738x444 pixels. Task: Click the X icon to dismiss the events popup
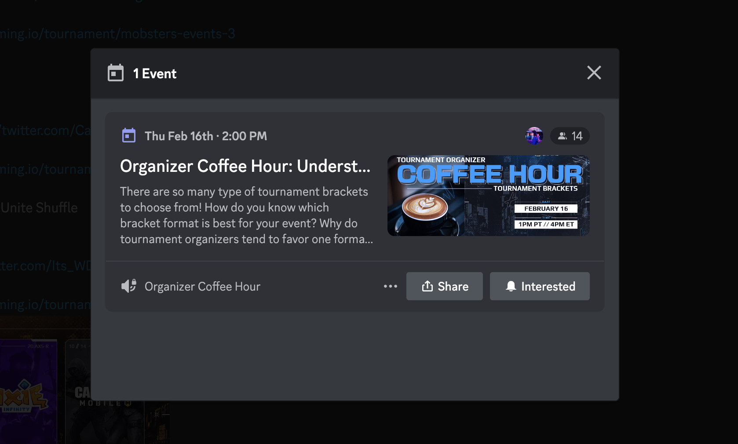coord(594,73)
